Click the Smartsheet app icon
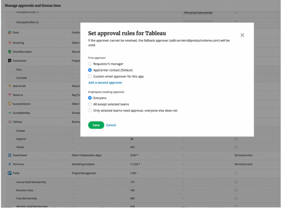Viewport: 281px width, 208px height. (10, 61)
